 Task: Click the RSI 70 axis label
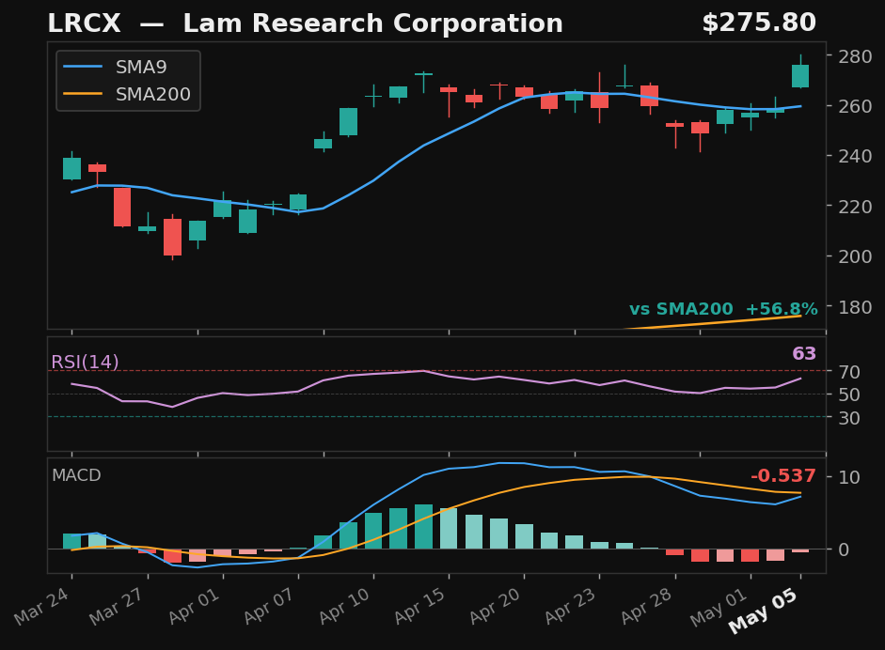(x=849, y=372)
